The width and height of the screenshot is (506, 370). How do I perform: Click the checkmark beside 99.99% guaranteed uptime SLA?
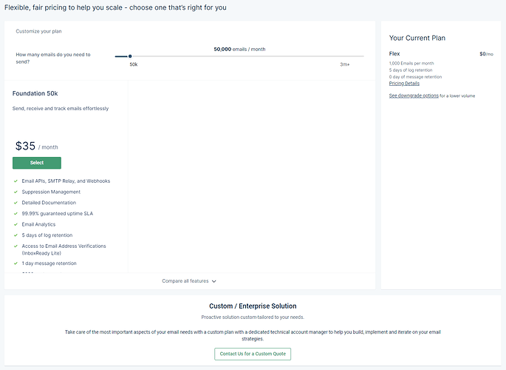(16, 214)
